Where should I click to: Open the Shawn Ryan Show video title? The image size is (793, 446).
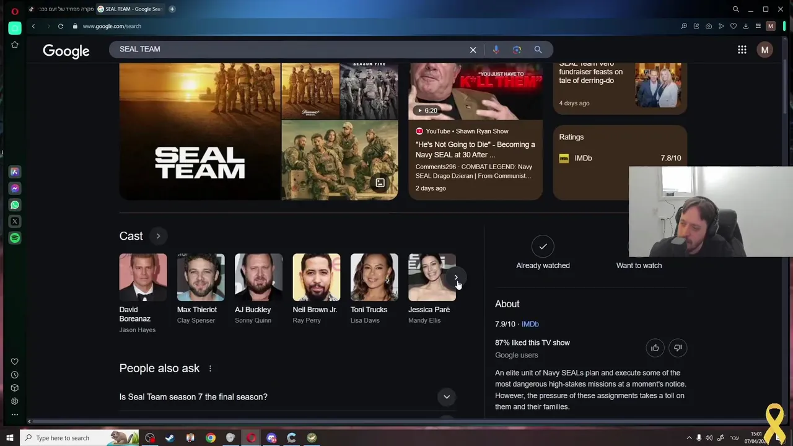(x=475, y=149)
